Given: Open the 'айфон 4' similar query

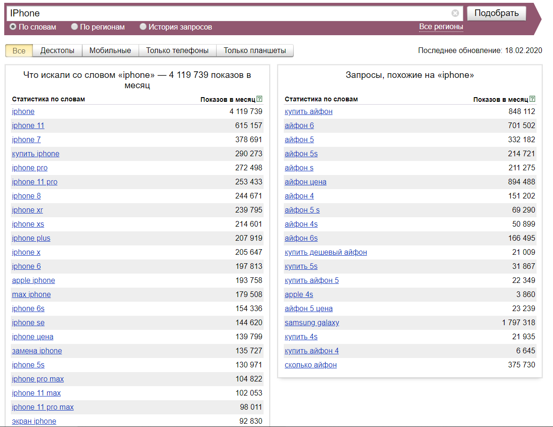Looking at the screenshot, I should 299,196.
